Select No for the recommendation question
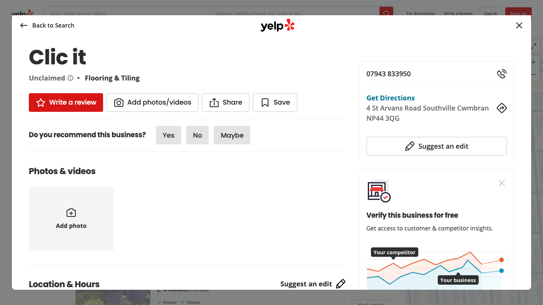This screenshot has width=543, height=305. pos(197,135)
